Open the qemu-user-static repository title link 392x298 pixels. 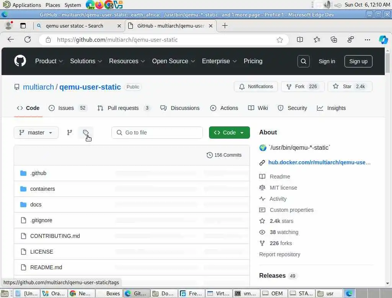[x=90, y=87]
